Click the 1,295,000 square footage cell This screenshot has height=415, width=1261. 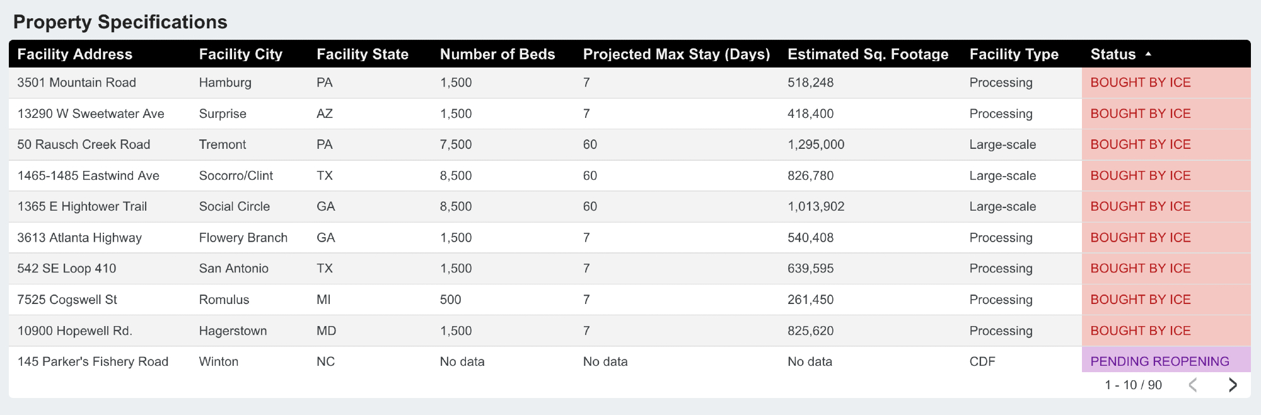pyautogui.click(x=815, y=144)
